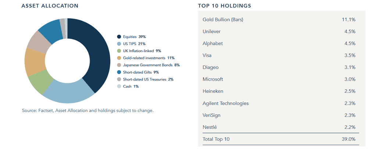Click the Factset source note text
Image resolution: width=387 pixels, height=149 pixels.
(88, 111)
